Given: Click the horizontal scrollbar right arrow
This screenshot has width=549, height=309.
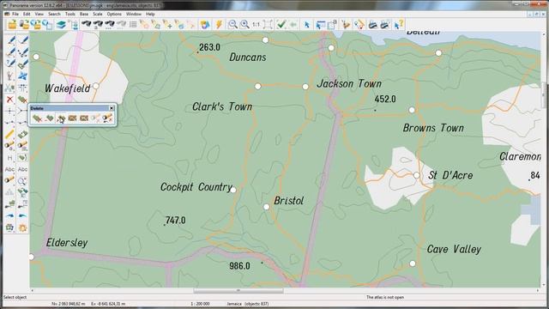Looking at the screenshot, I should [538, 290].
